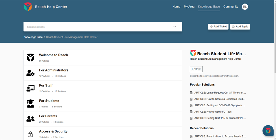Click the 197 Articles count text
Viewport: 276px width, 140px height.
pyautogui.click(x=45, y=91)
